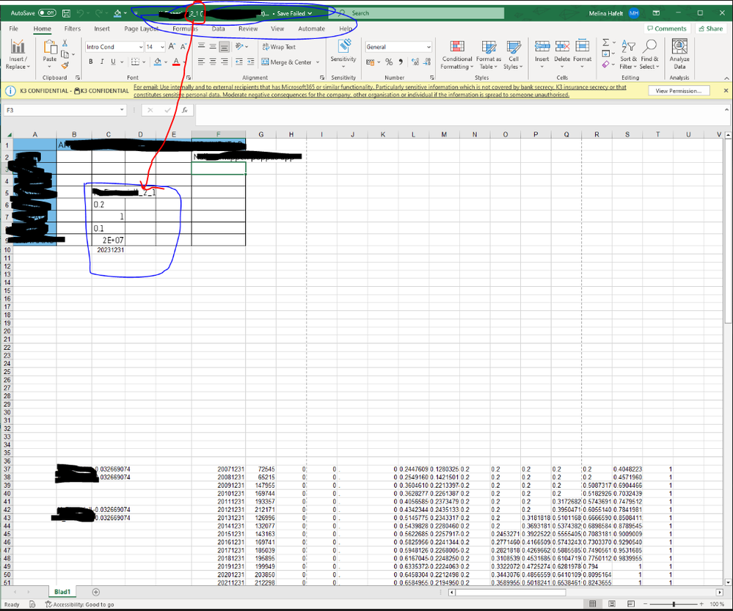Image resolution: width=733 pixels, height=611 pixels.
Task: Open Conditional Formatting menu
Action: coord(457,54)
